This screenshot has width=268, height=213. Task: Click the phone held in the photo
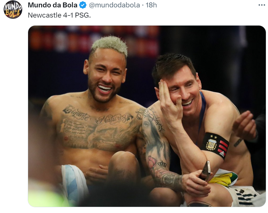click(x=206, y=171)
